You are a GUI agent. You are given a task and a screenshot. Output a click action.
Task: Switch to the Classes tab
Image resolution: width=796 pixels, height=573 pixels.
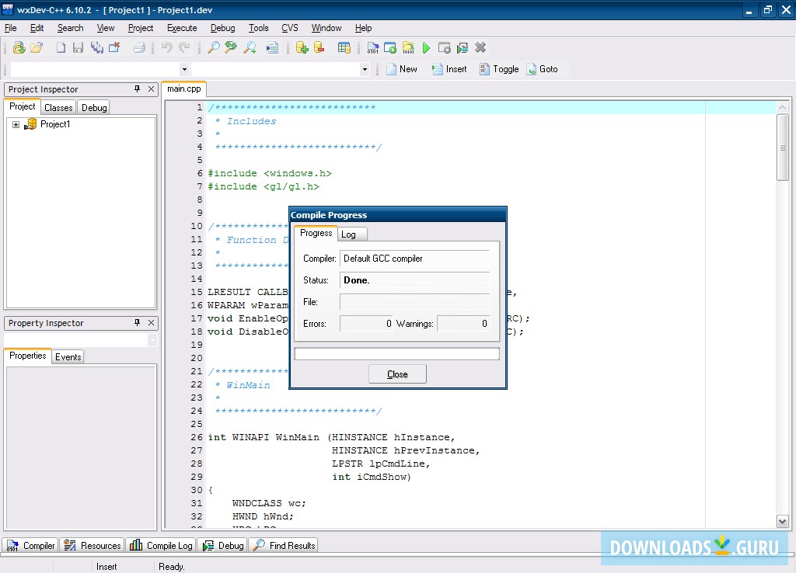(58, 108)
